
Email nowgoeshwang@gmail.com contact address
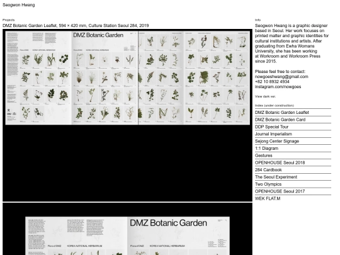[x=281, y=77]
